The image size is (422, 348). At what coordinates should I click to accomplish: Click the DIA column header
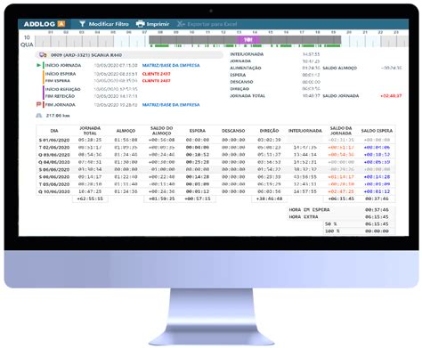(x=54, y=131)
